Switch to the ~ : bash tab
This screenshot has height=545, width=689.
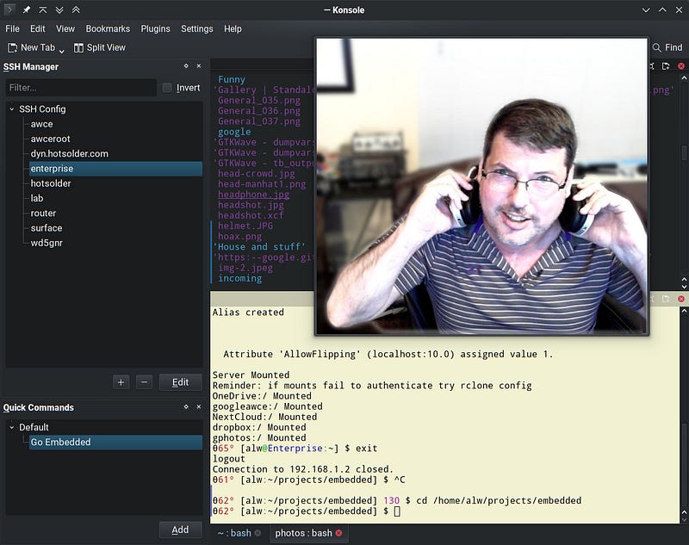tap(233, 533)
